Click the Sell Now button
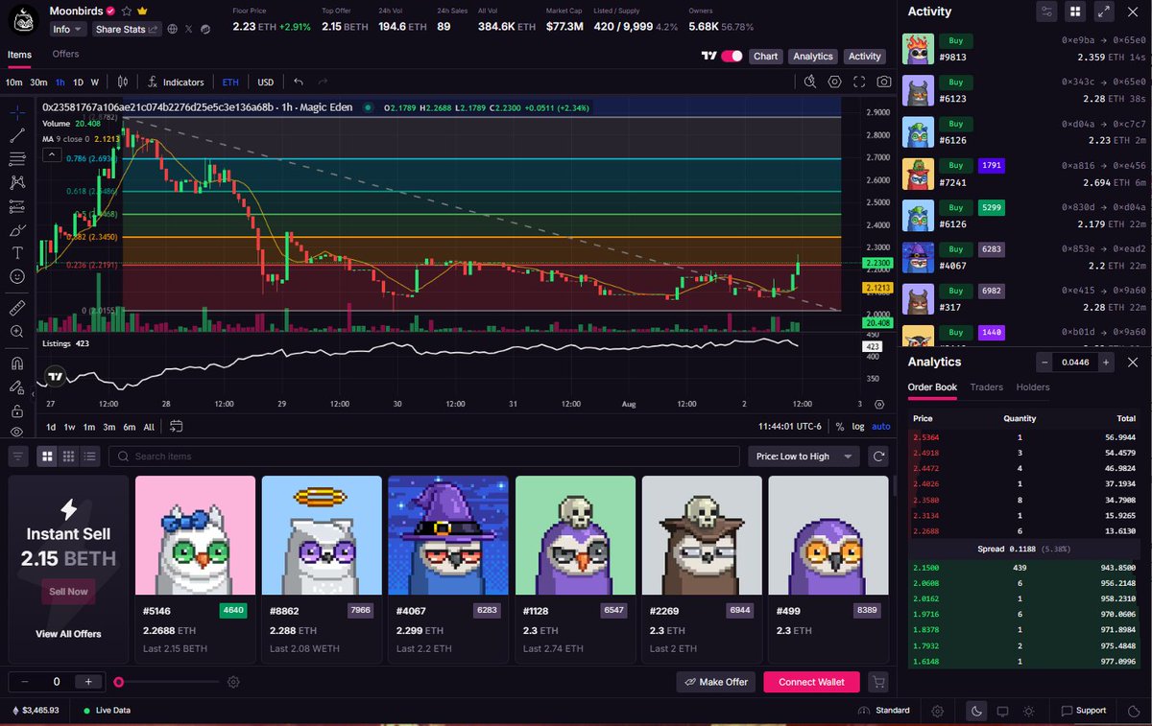Screen dimensions: 1152x726 (x=68, y=592)
